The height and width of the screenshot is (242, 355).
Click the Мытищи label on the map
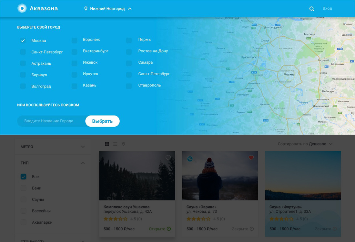click(309, 34)
